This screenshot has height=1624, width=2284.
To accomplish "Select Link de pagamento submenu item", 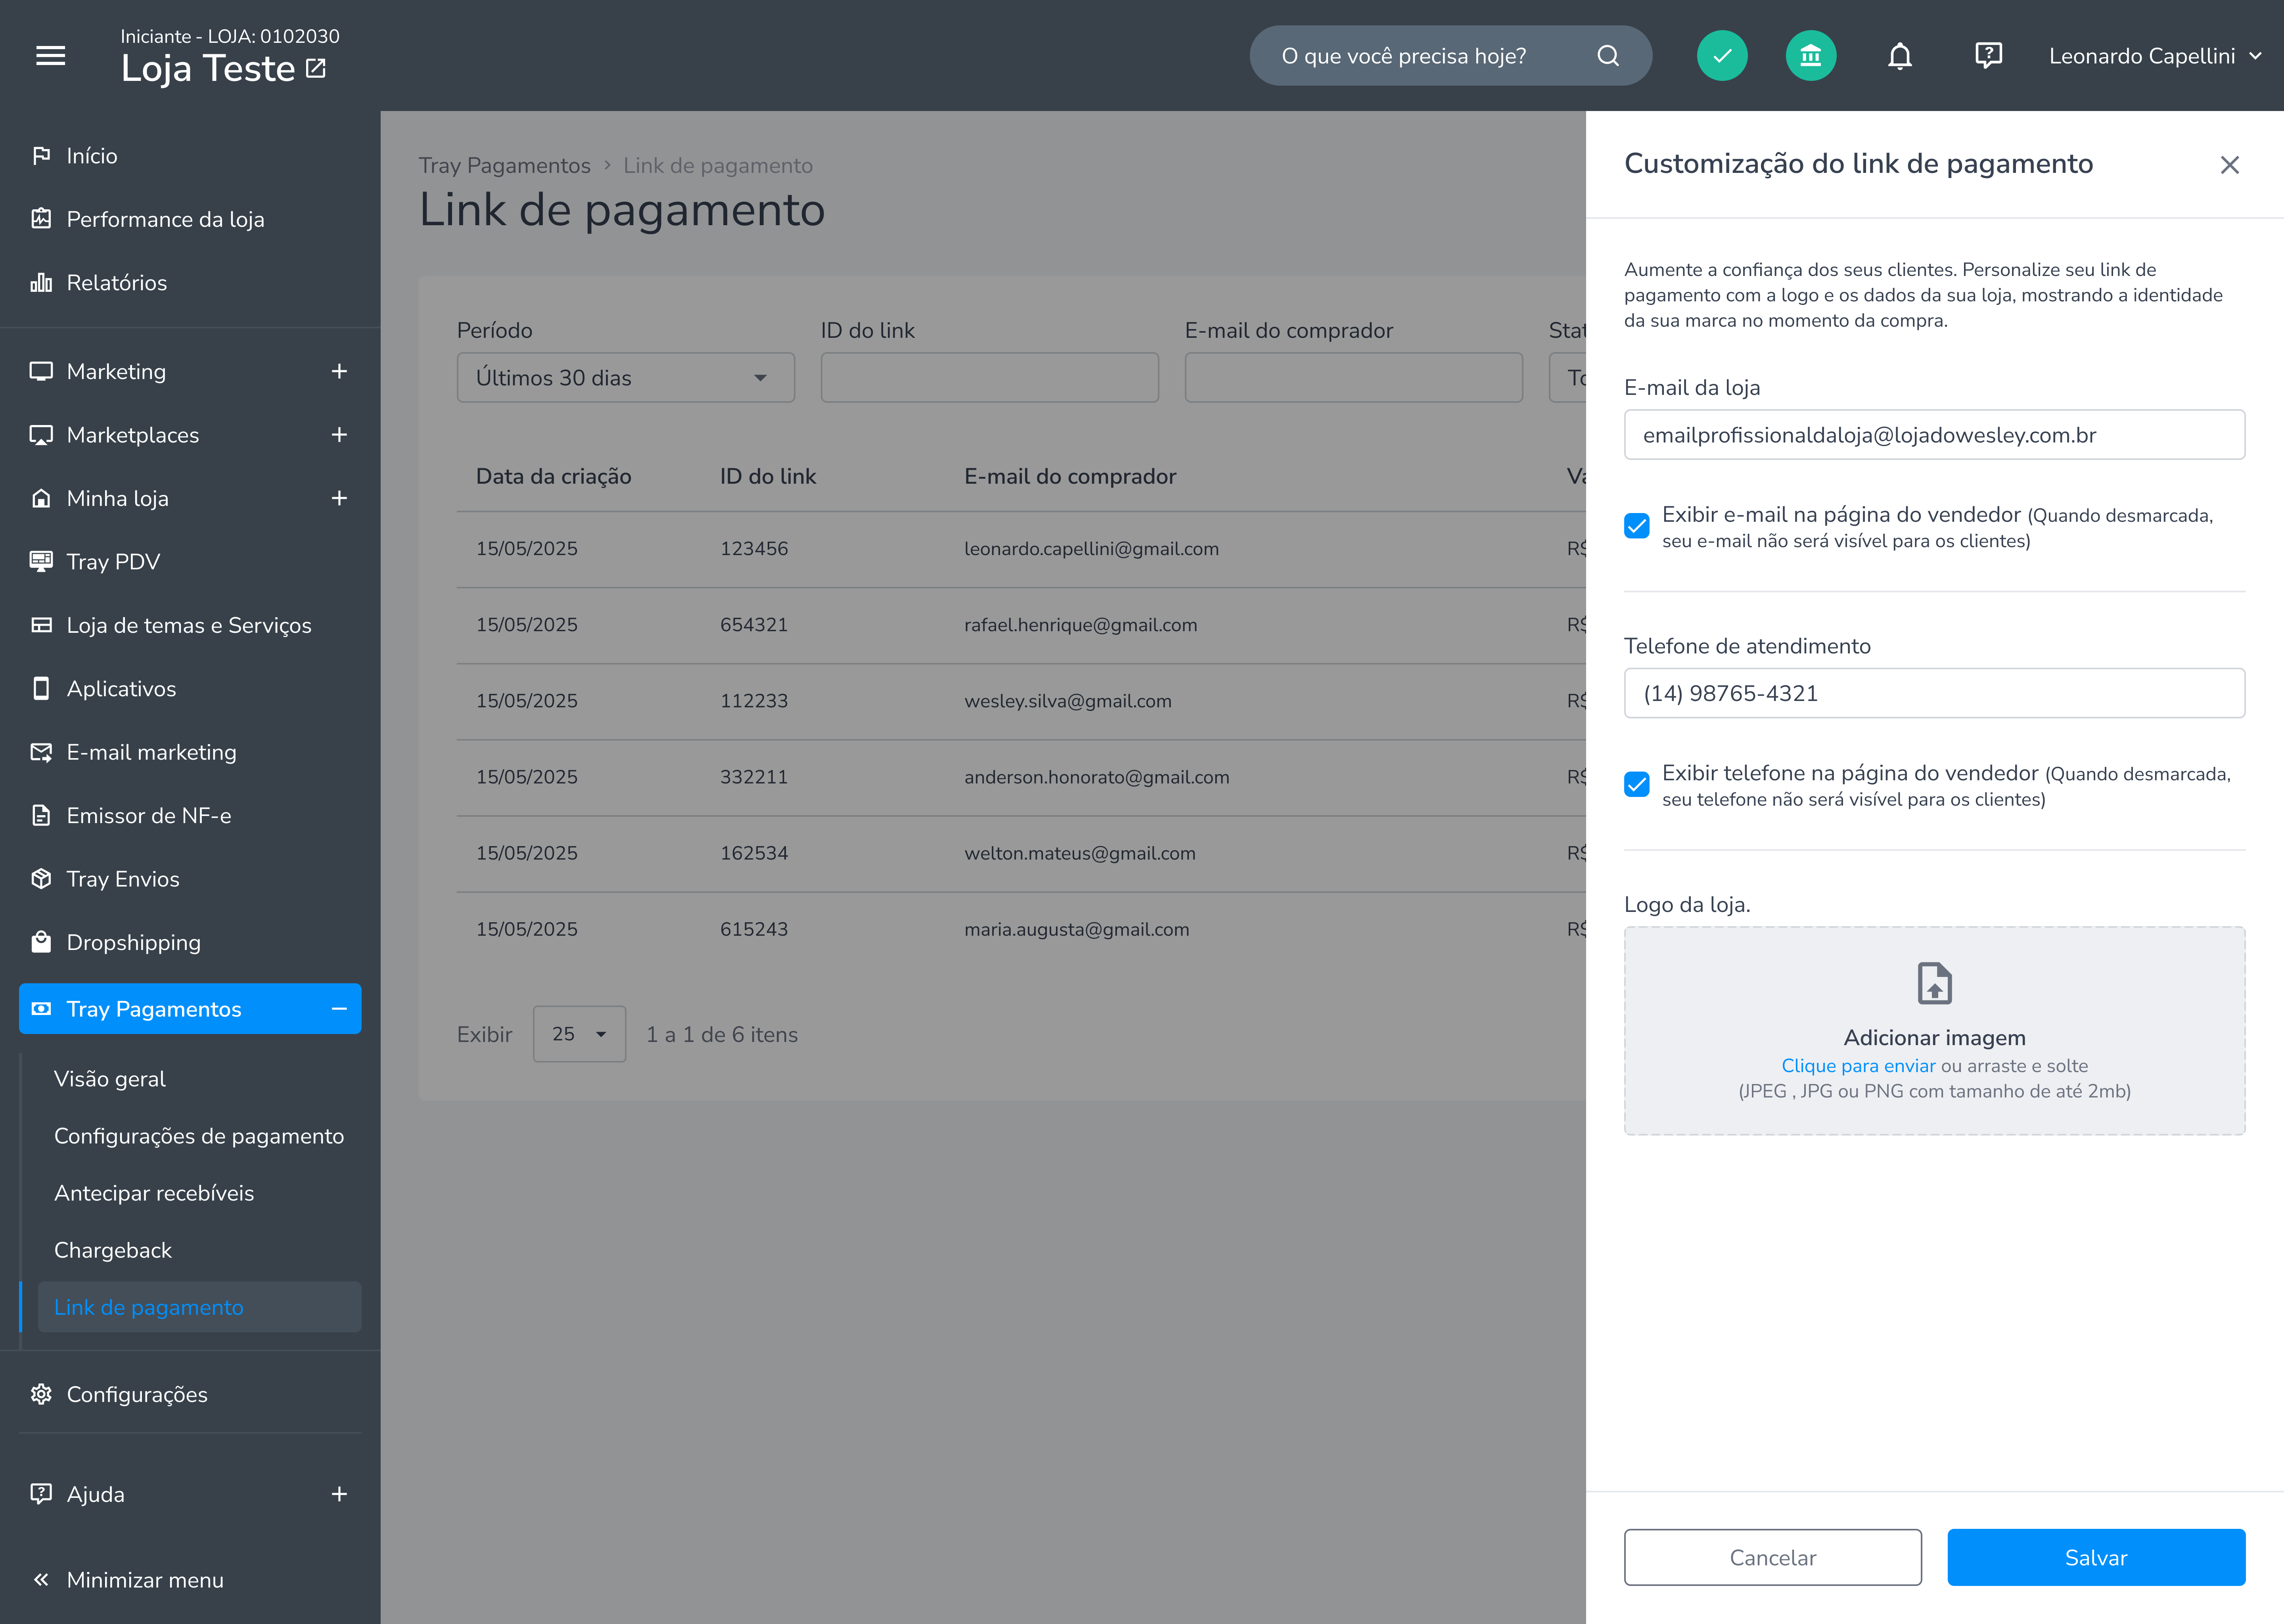I will 199,1307.
